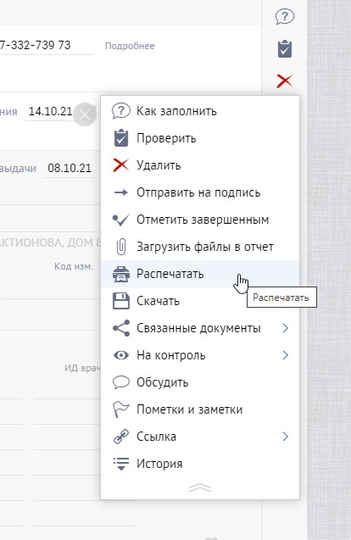The height and width of the screenshot is (540, 351).
Task: Click the clipboard icon next to Проверить
Action: coord(121,138)
